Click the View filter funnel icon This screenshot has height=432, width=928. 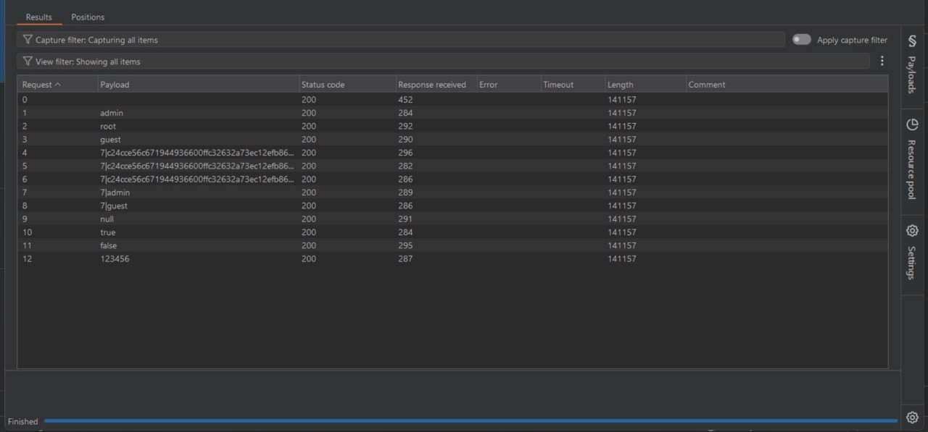tap(28, 62)
